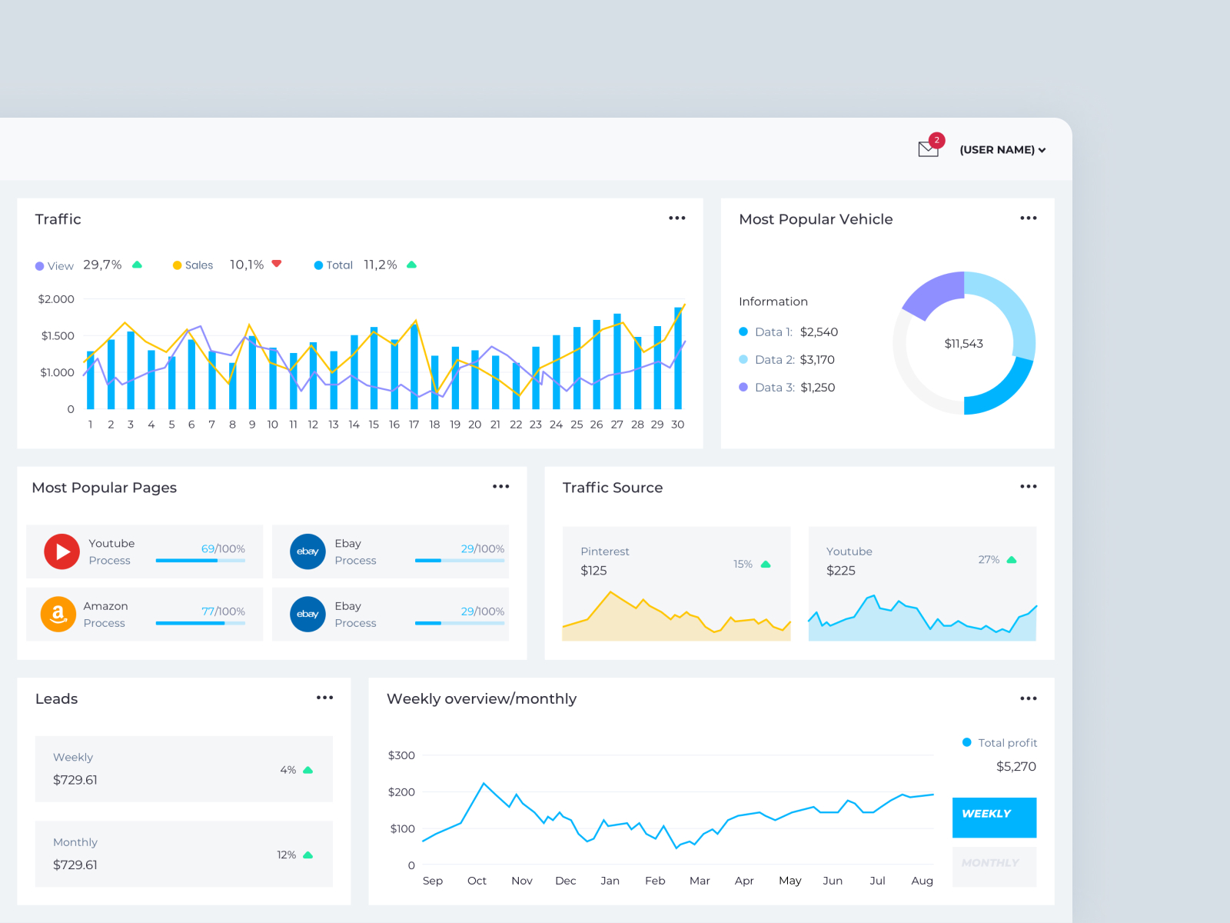This screenshot has height=923, width=1230.
Task: Click green up arrow beside Weekly 4%
Action: click(308, 770)
